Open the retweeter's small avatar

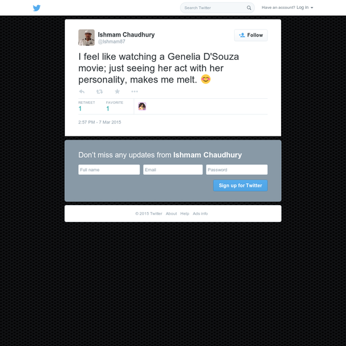(142, 106)
